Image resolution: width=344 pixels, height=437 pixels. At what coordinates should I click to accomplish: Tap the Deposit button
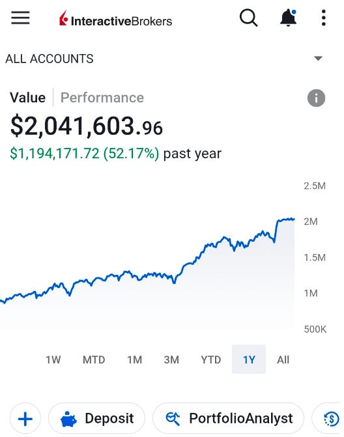point(96,419)
